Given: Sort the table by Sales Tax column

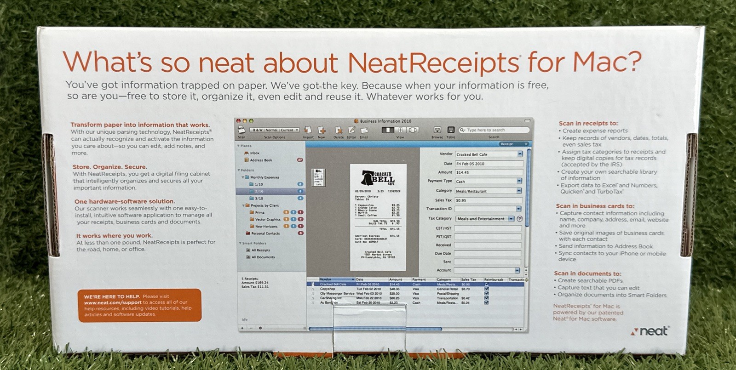Looking at the screenshot, I should point(471,279).
